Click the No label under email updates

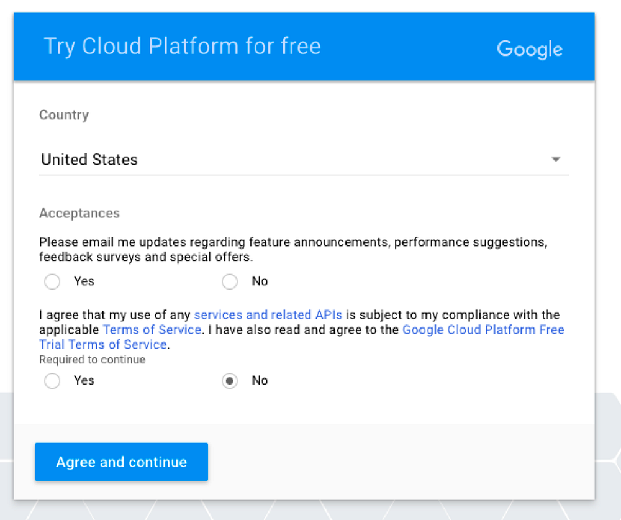pyautogui.click(x=260, y=281)
